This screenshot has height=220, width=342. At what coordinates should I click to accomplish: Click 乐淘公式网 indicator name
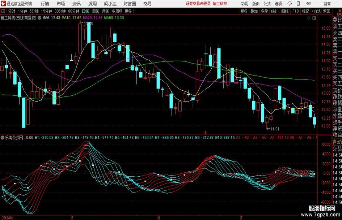point(14,138)
